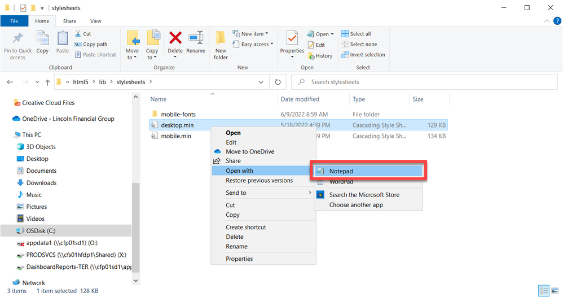Open the Properties icon in ribbon
The width and height of the screenshot is (563, 297).
click(x=292, y=38)
